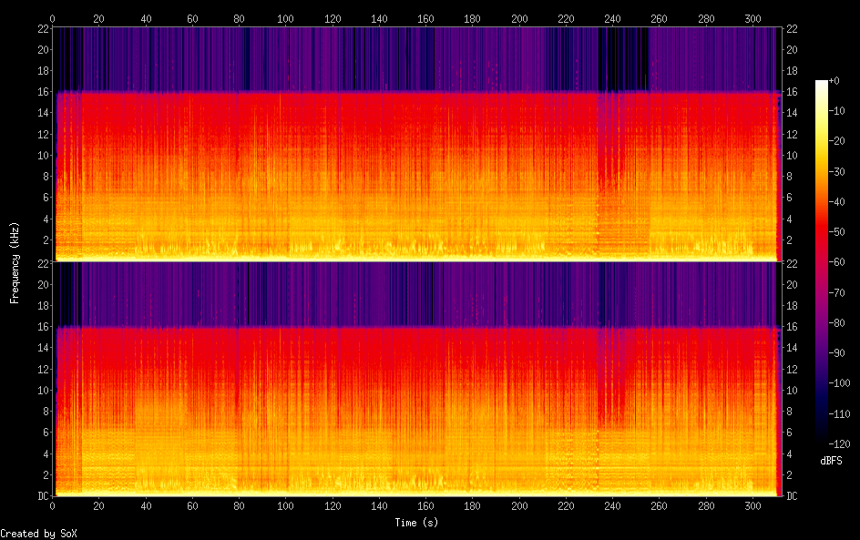The width and height of the screenshot is (860, 540).
Task: Click left "16" kHz label of upper channel
Action: [x=44, y=92]
